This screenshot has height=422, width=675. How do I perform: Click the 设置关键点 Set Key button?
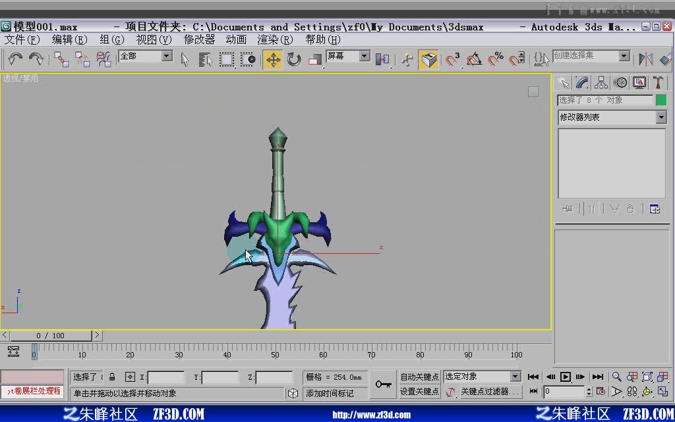420,392
